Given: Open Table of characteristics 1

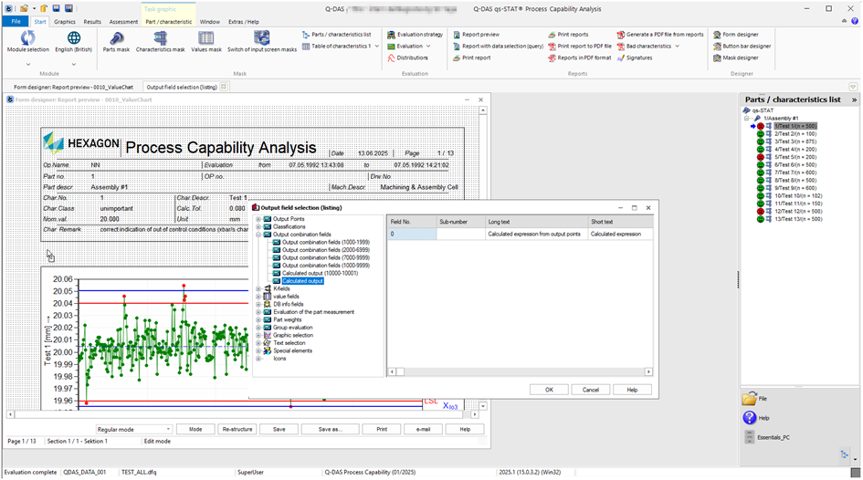Looking at the screenshot, I should (x=336, y=47).
